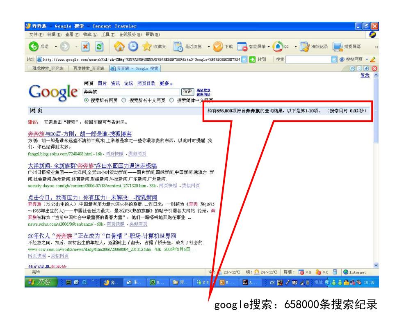The width and height of the screenshot is (420, 315).
Task: Click the green Back arrow button
Action: coord(34,47)
